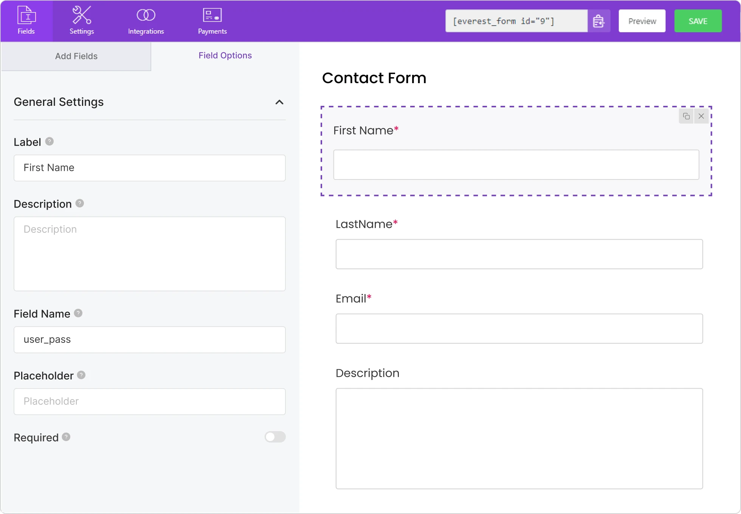
Task: Click the duplicate field icon
Action: pyautogui.click(x=687, y=116)
